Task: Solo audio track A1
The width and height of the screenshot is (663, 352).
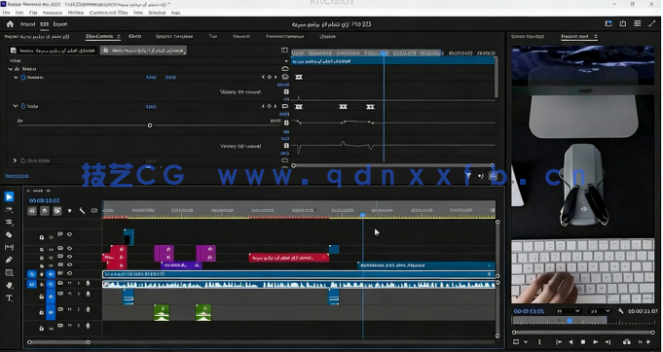Action: [x=79, y=283]
